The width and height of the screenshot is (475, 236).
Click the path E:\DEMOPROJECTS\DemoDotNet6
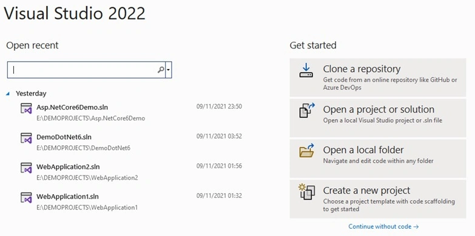[83, 148]
